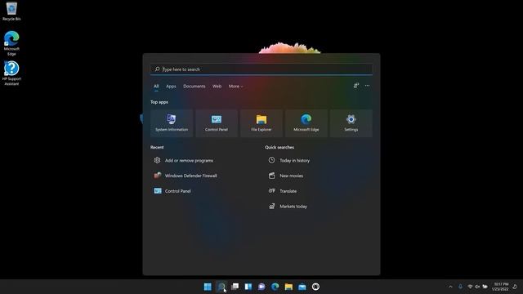Open the search feedback/account icon
Image resolution: width=523 pixels, height=294 pixels.
[x=356, y=86]
